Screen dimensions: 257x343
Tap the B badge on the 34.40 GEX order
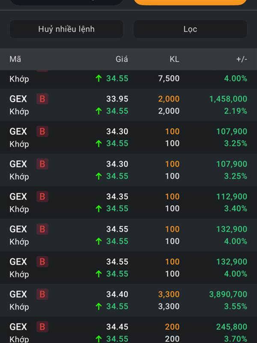coord(42,295)
